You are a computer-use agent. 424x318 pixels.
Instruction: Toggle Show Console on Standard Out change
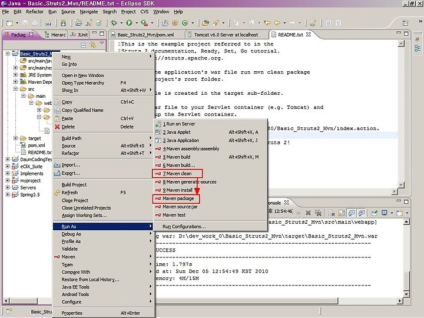point(352,213)
